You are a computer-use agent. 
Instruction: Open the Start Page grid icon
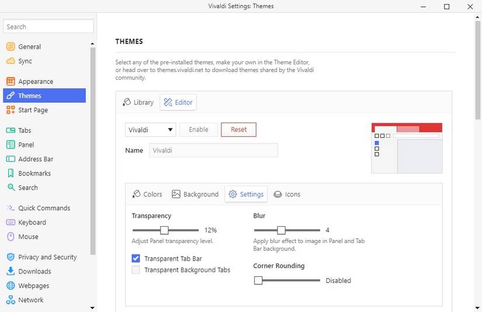coord(11,110)
